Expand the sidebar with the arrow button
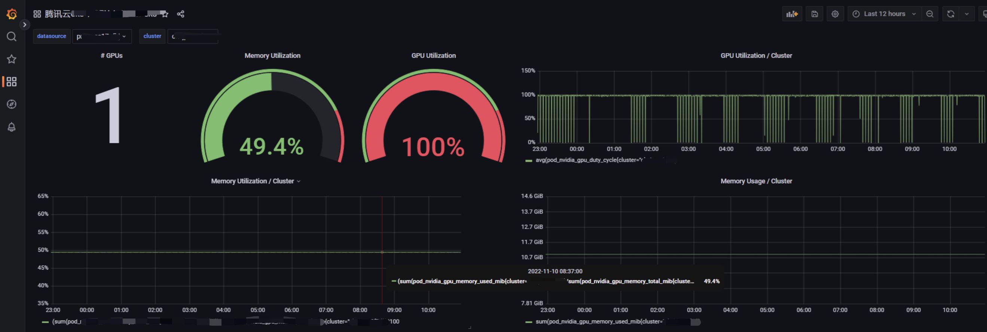Image resolution: width=987 pixels, height=332 pixels. pyautogui.click(x=25, y=25)
